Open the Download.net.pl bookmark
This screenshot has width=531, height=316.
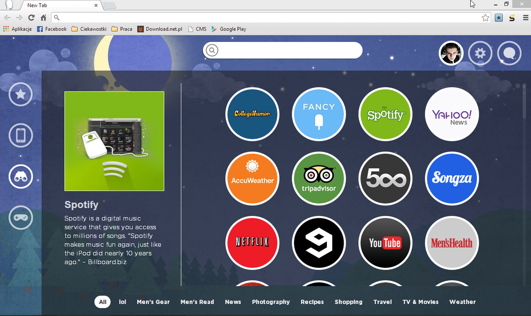pos(160,29)
